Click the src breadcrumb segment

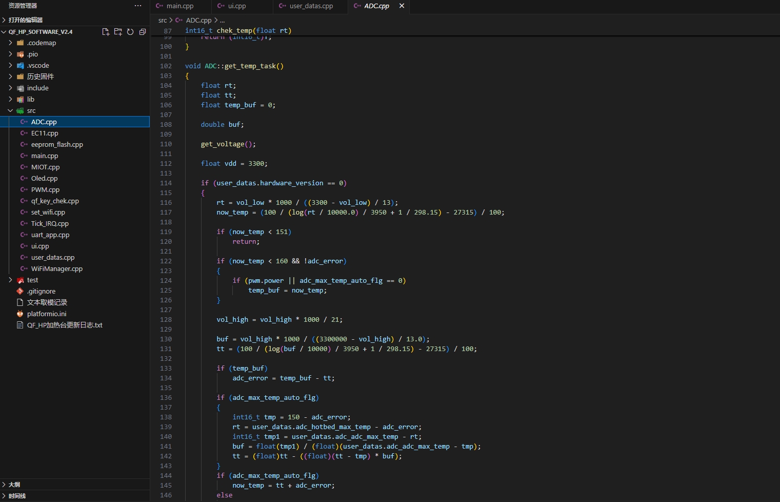[163, 21]
